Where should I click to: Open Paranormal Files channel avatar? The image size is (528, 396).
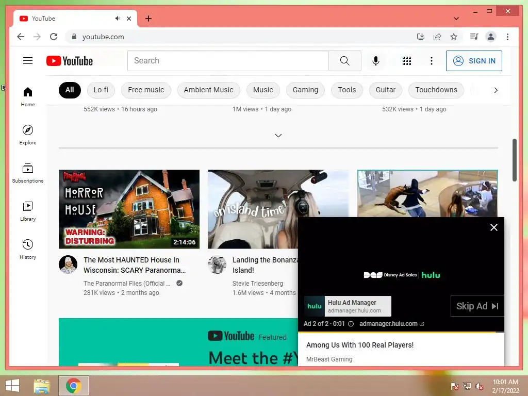click(68, 265)
